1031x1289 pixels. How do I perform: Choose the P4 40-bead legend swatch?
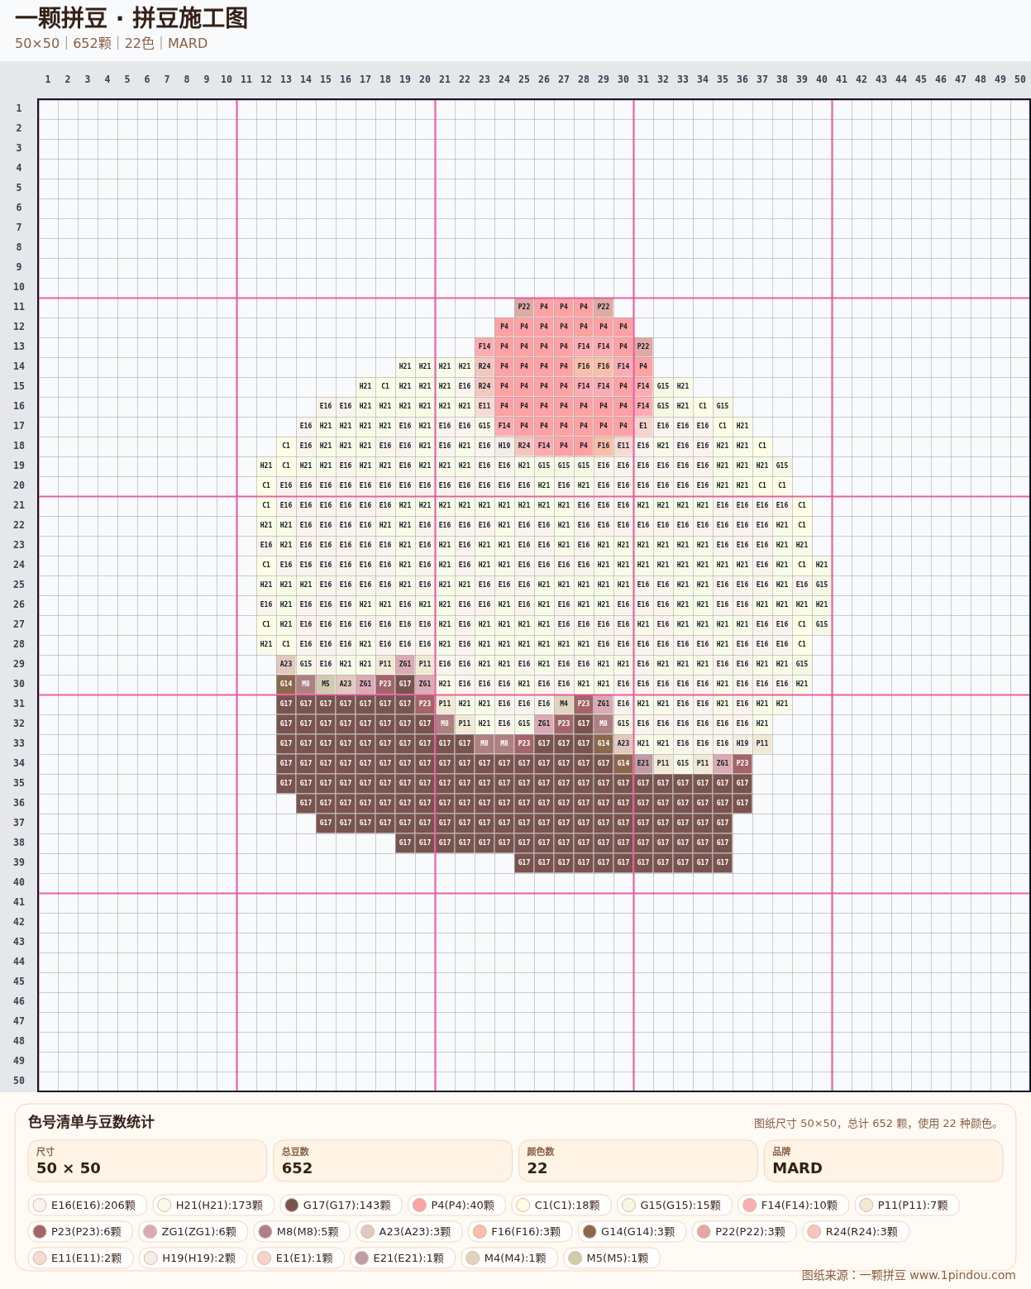pos(456,1205)
